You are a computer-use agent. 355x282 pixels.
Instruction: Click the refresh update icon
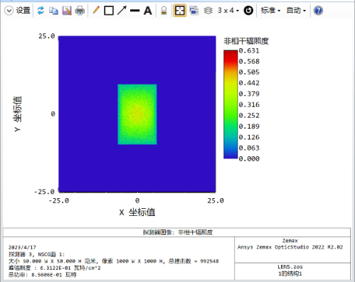(41, 11)
